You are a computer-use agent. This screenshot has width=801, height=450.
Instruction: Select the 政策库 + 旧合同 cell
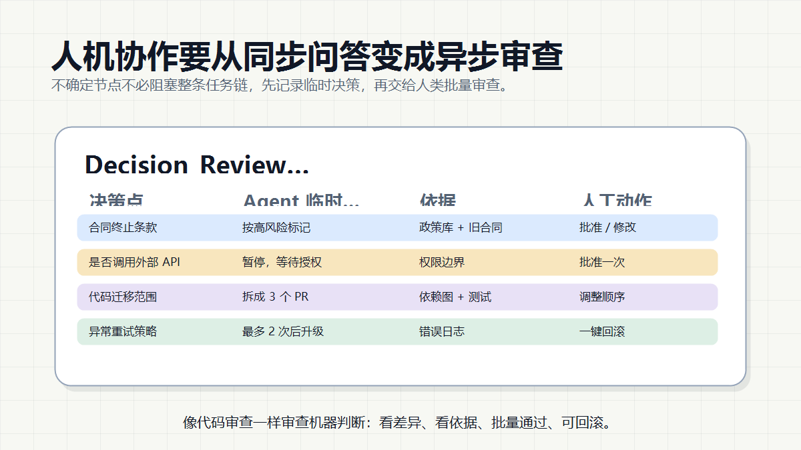pyautogui.click(x=461, y=227)
